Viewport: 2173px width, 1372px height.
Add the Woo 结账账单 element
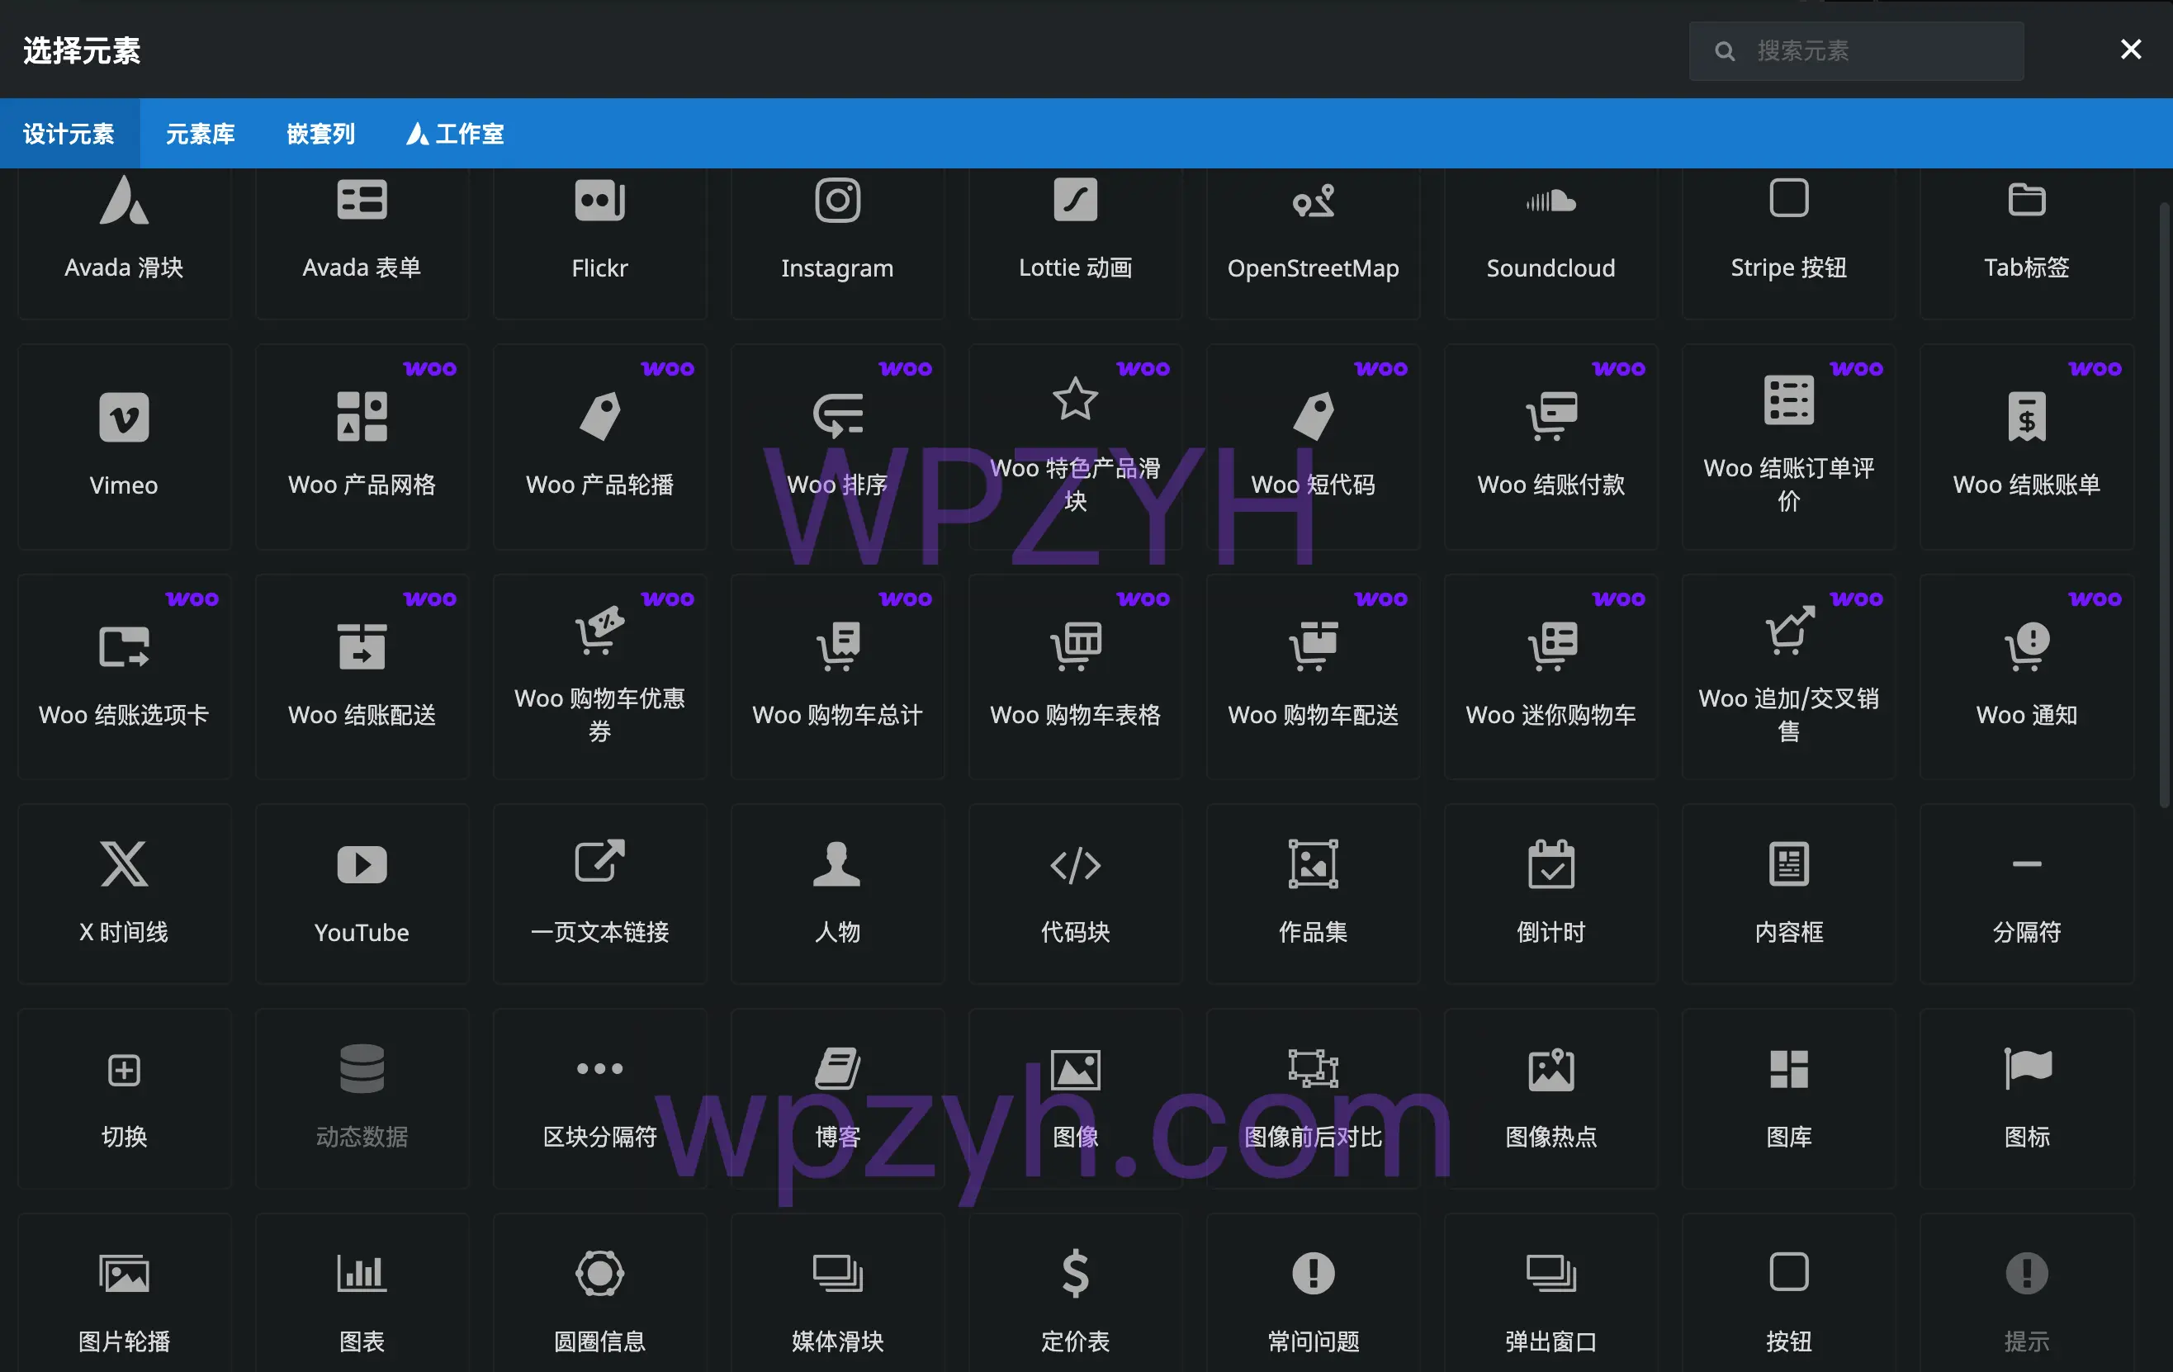pos(2027,447)
